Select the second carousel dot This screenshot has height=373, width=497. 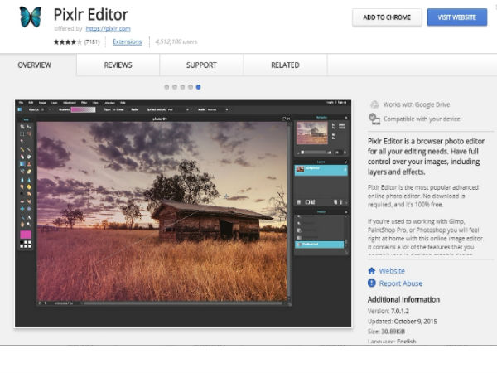(175, 87)
